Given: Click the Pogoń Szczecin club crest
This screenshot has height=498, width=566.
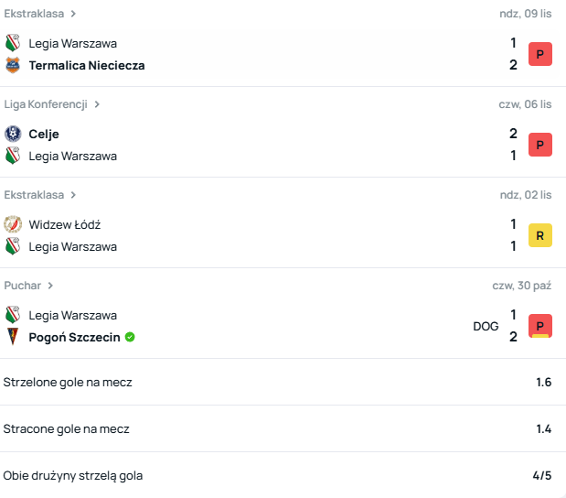Looking at the screenshot, I should [12, 337].
